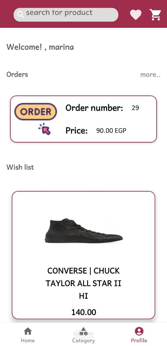Viewport: 167px width, 346px height.
Task: Open favorites via the heart icon
Action: tap(136, 15)
